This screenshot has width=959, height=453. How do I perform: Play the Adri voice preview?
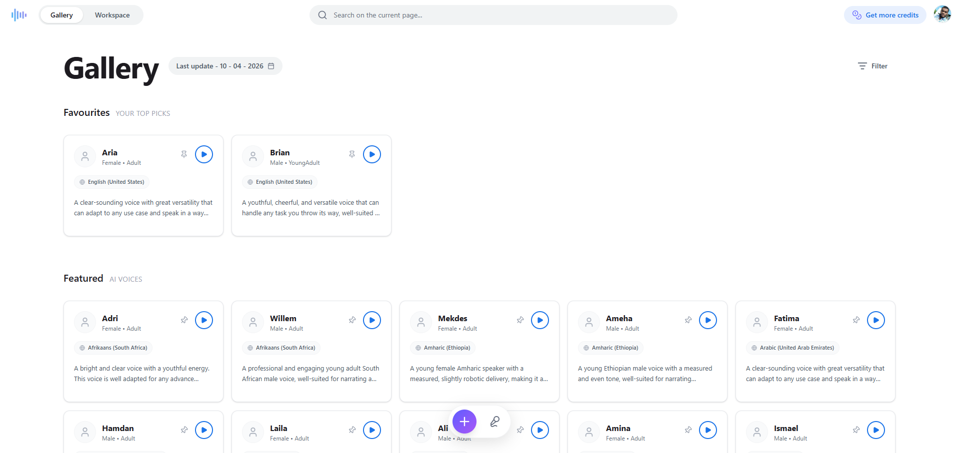click(x=204, y=320)
